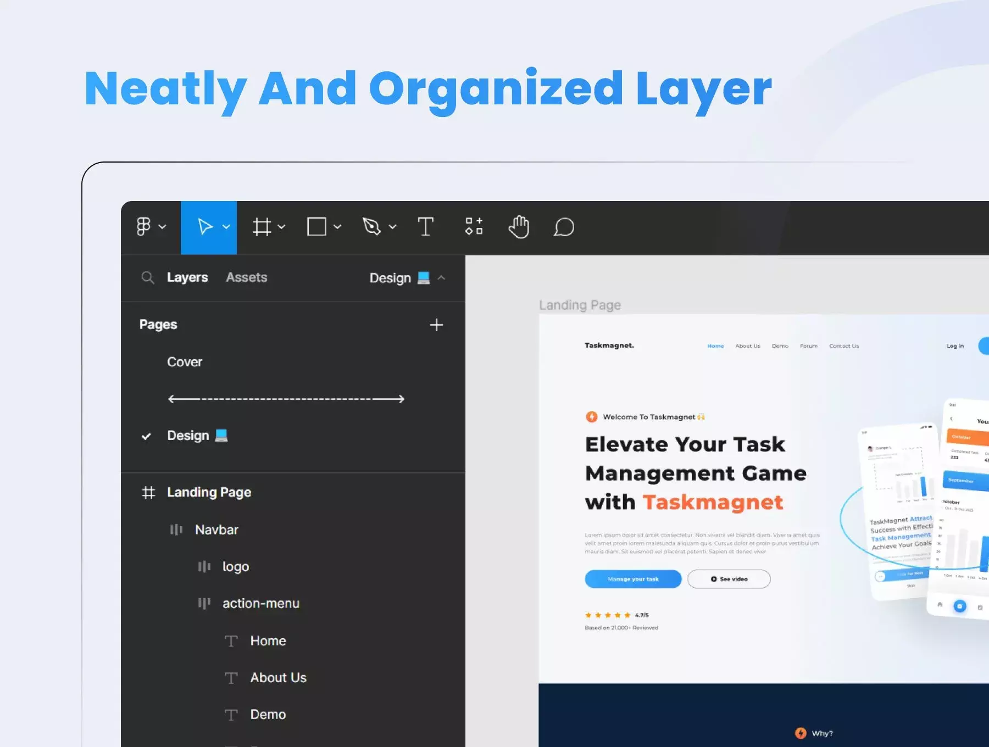Click the text icon beside About Us layer
Screen dimensions: 989x747
pos(231,678)
